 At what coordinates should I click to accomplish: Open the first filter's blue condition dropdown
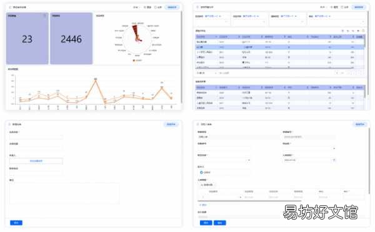[213, 16]
